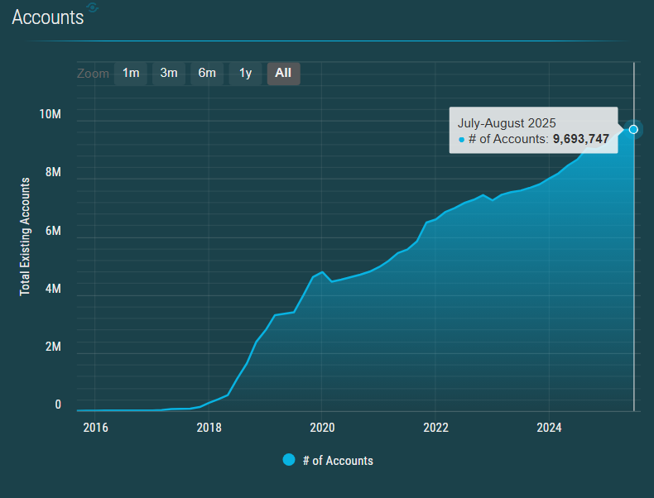Click the 2024 x-axis label
654x498 pixels.
tap(550, 427)
